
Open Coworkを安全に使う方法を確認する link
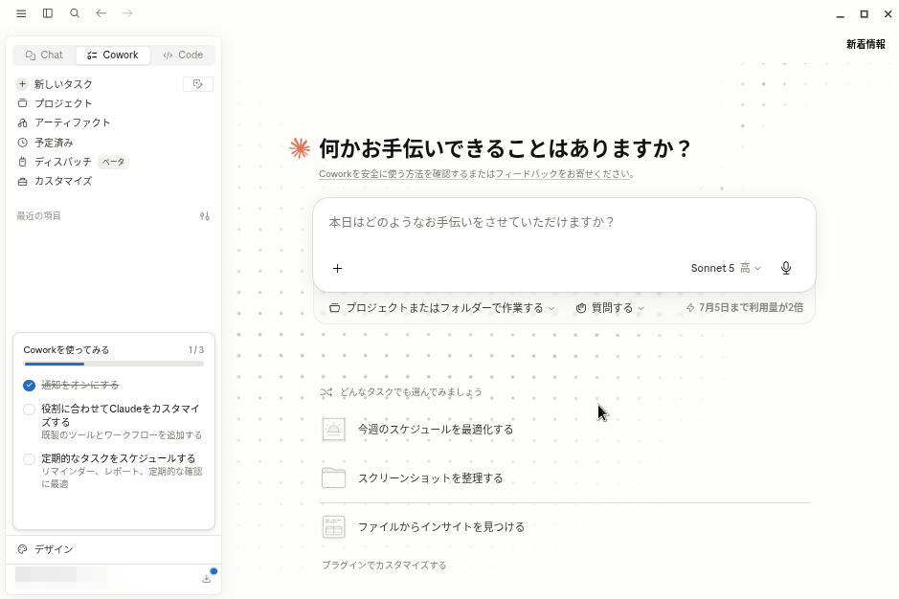tap(393, 174)
